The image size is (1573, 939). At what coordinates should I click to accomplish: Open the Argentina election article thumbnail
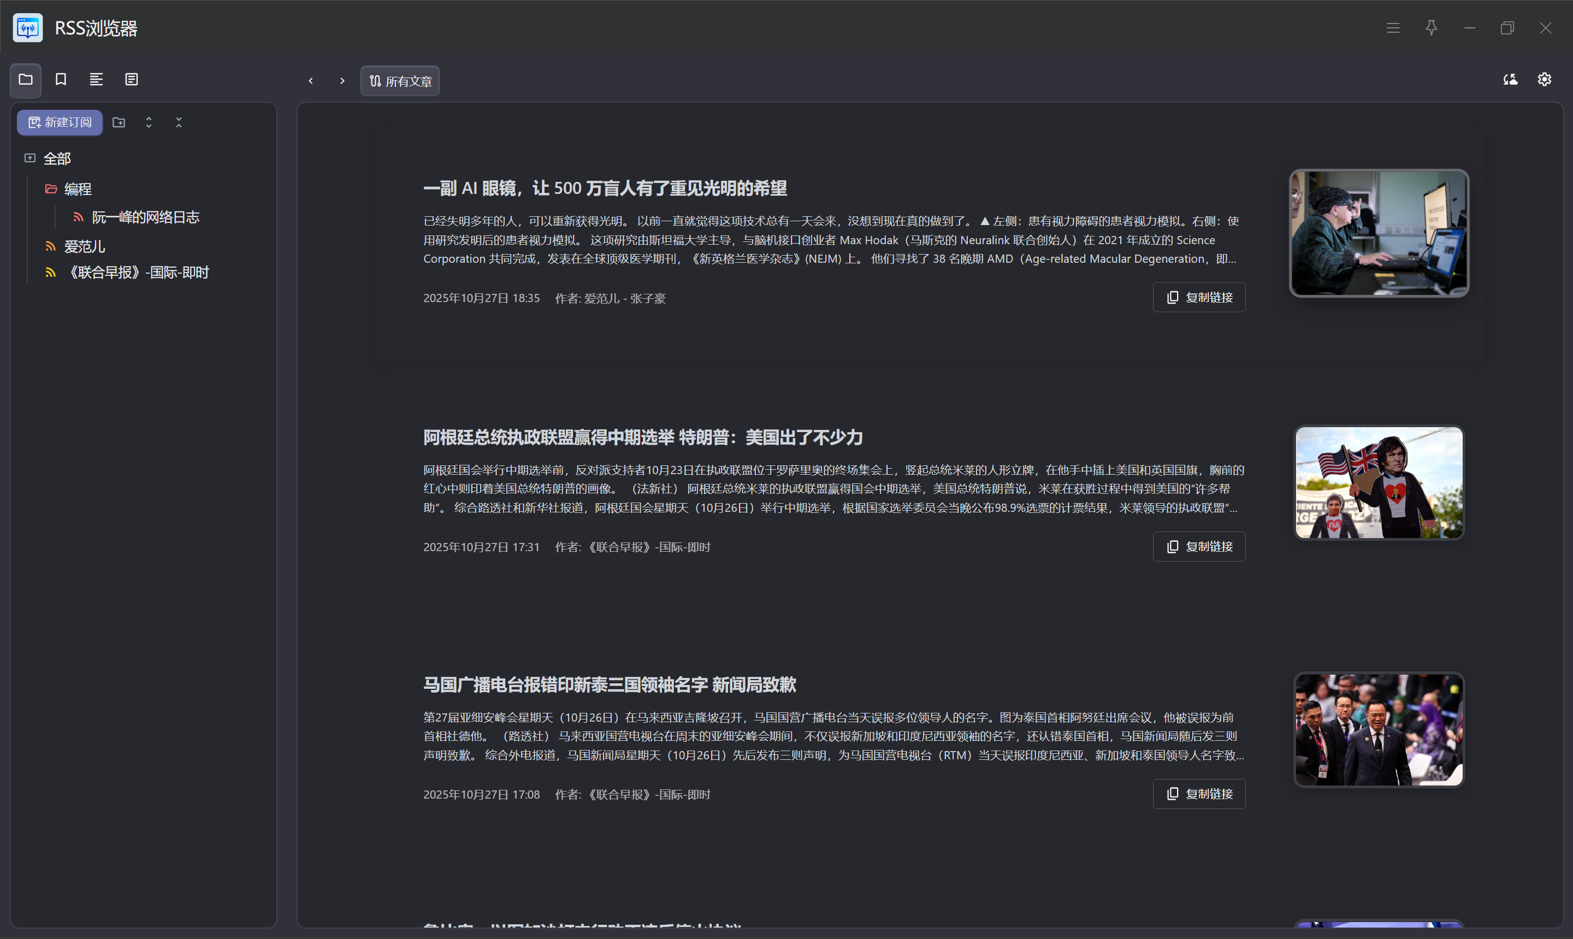[x=1379, y=483]
